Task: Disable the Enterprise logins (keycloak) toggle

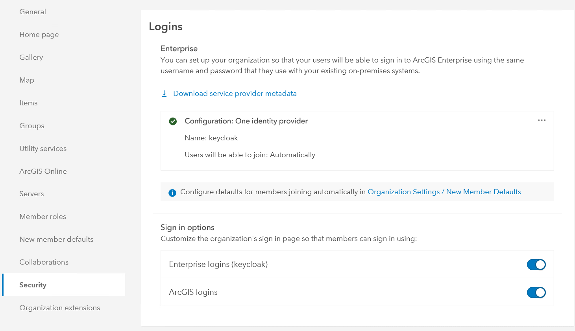Action: (x=536, y=264)
